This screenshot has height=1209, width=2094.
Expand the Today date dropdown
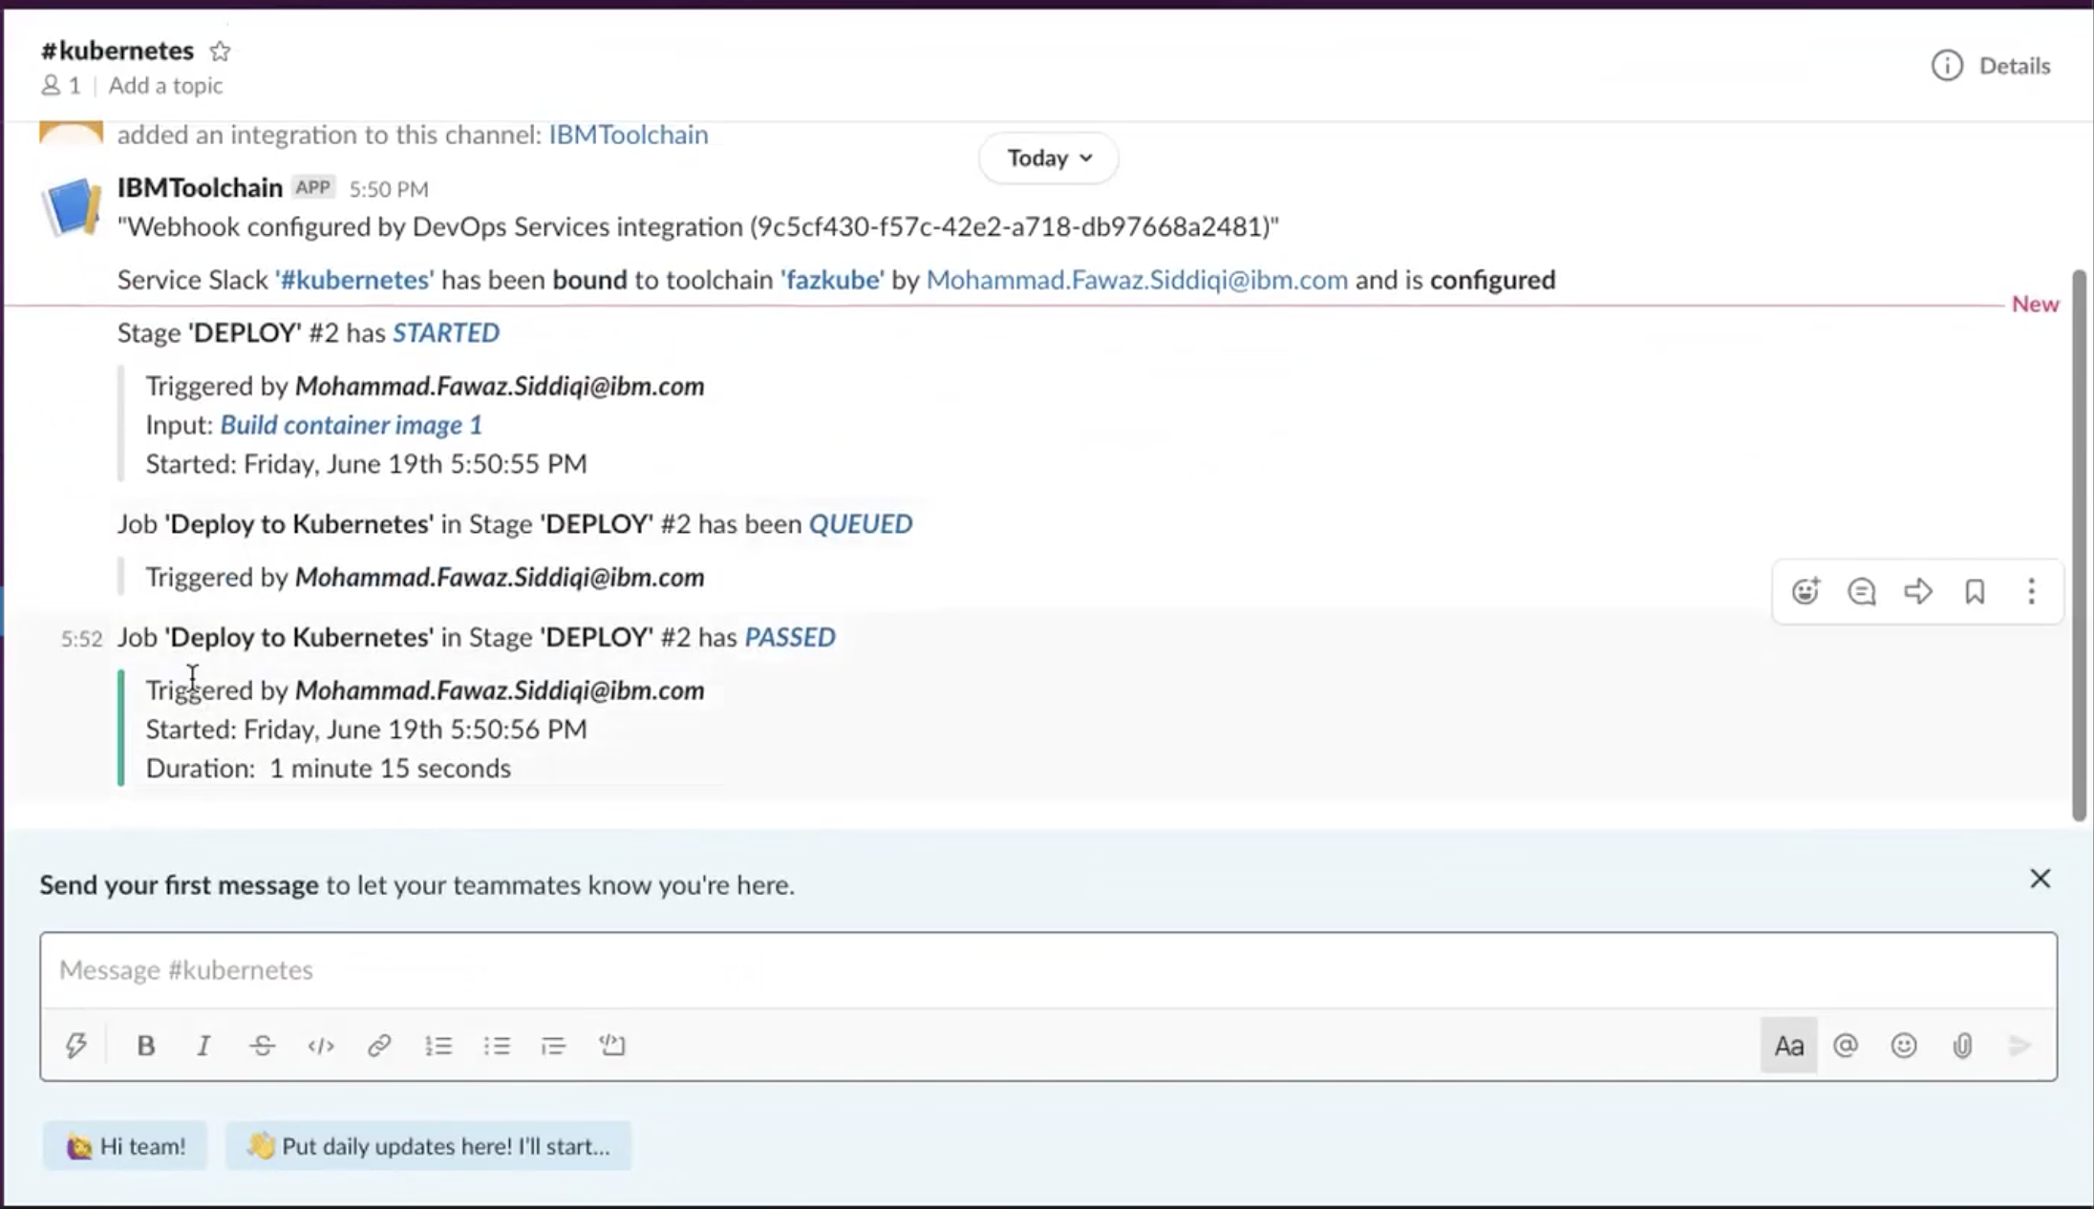1048,158
